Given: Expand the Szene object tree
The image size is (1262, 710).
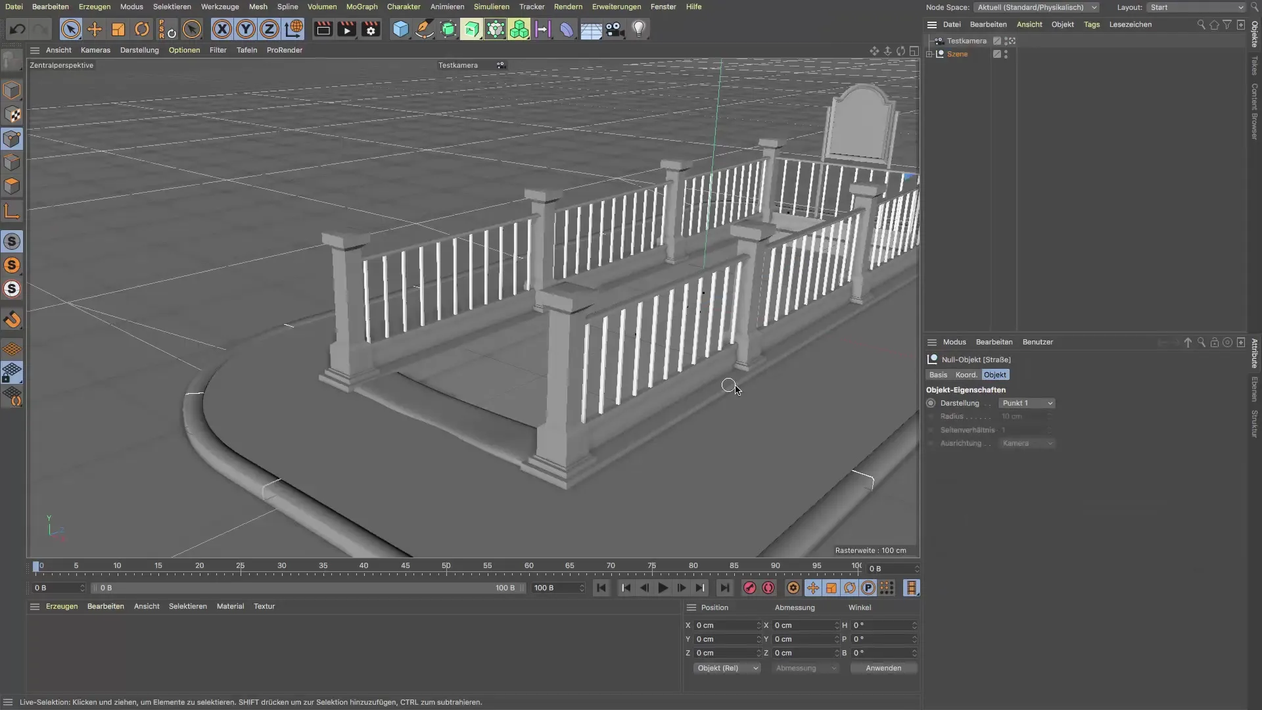Looking at the screenshot, I should click(929, 54).
